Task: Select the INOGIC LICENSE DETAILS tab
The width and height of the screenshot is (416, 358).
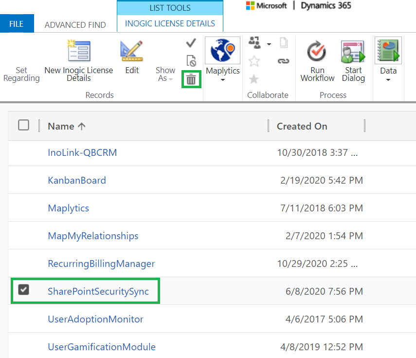Action: pos(170,24)
